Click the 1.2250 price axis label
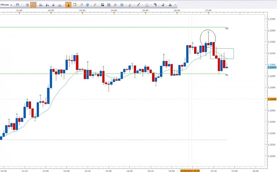 (x=272, y=122)
